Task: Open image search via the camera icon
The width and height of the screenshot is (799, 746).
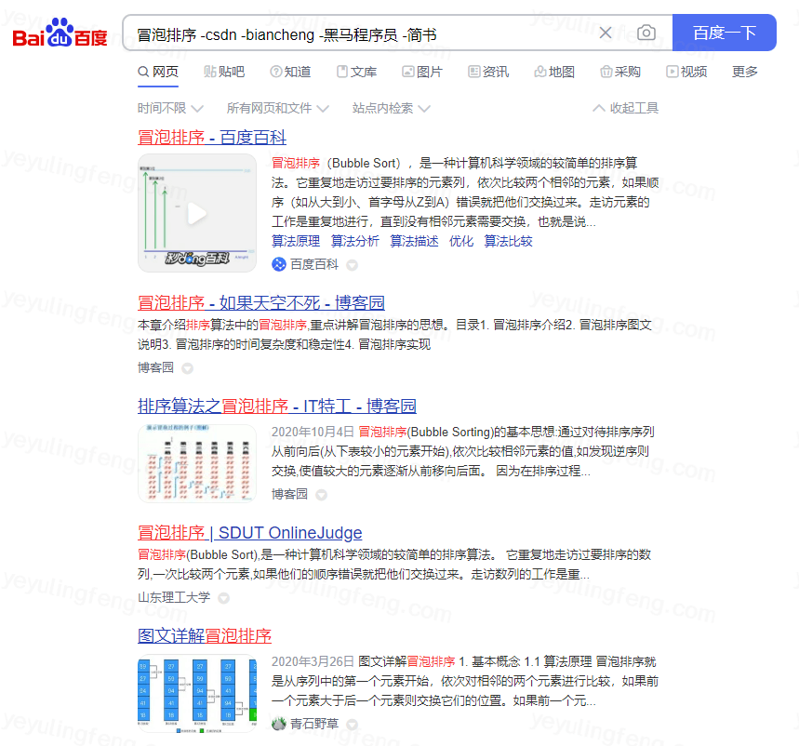Action: pos(646,33)
